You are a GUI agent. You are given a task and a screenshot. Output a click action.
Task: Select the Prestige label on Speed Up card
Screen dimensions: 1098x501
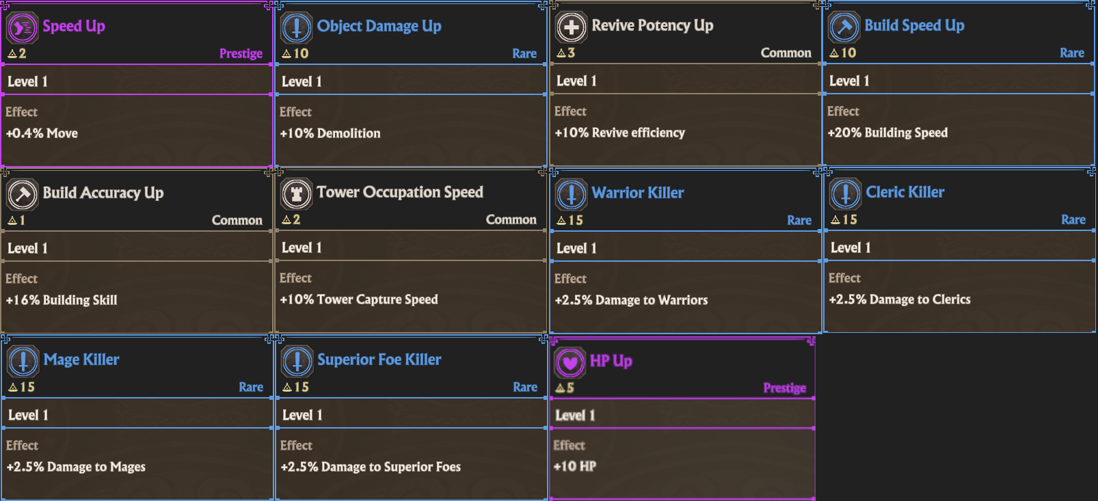click(x=241, y=53)
